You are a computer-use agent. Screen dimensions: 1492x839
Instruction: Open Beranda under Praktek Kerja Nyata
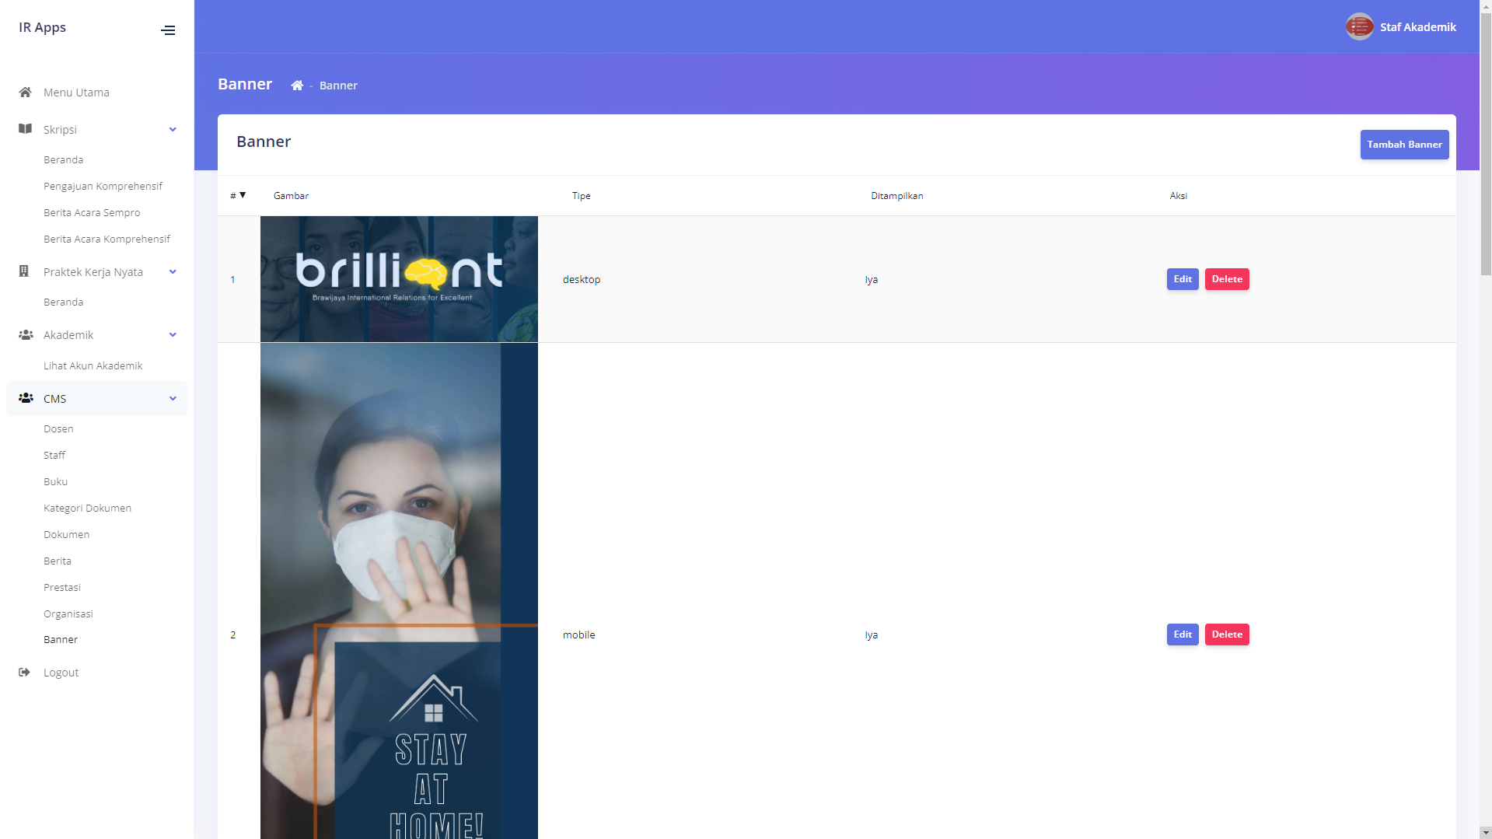[63, 302]
